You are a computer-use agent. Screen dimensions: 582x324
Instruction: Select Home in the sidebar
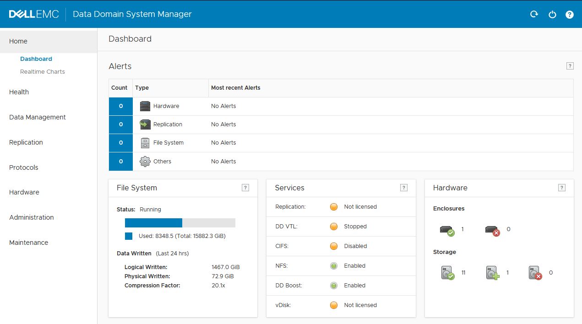click(x=49, y=41)
